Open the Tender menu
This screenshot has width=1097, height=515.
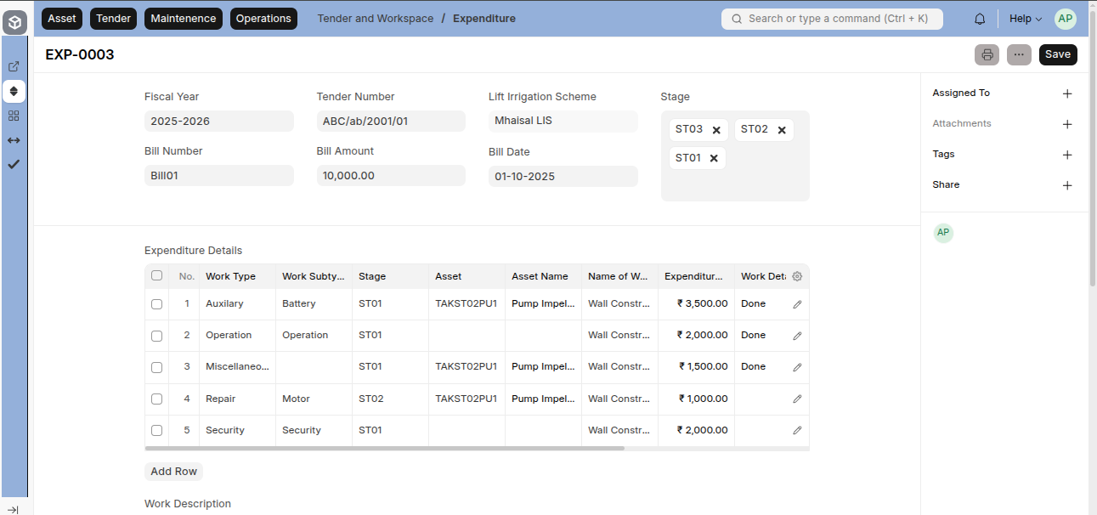[x=113, y=19]
